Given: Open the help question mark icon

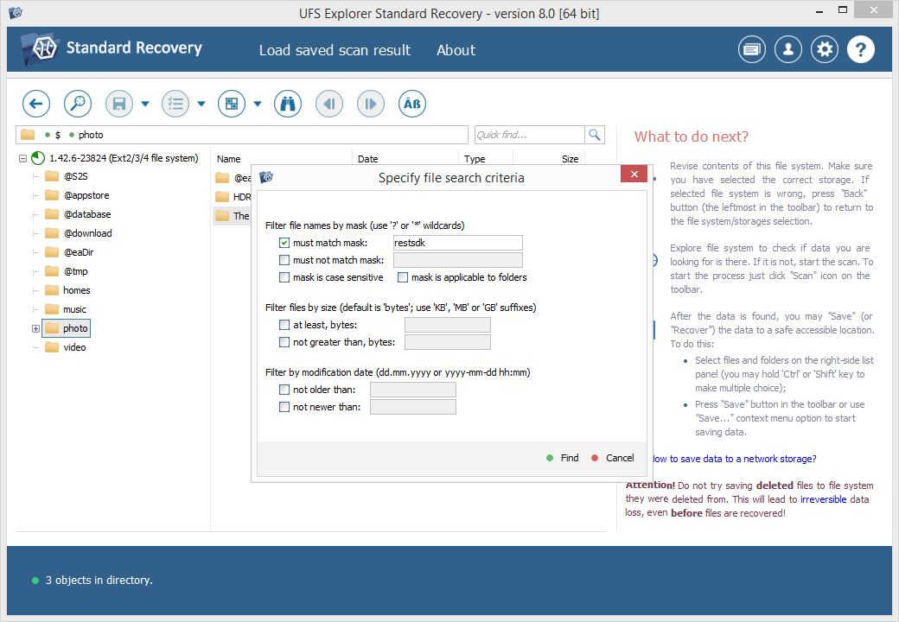Looking at the screenshot, I should click(x=861, y=50).
